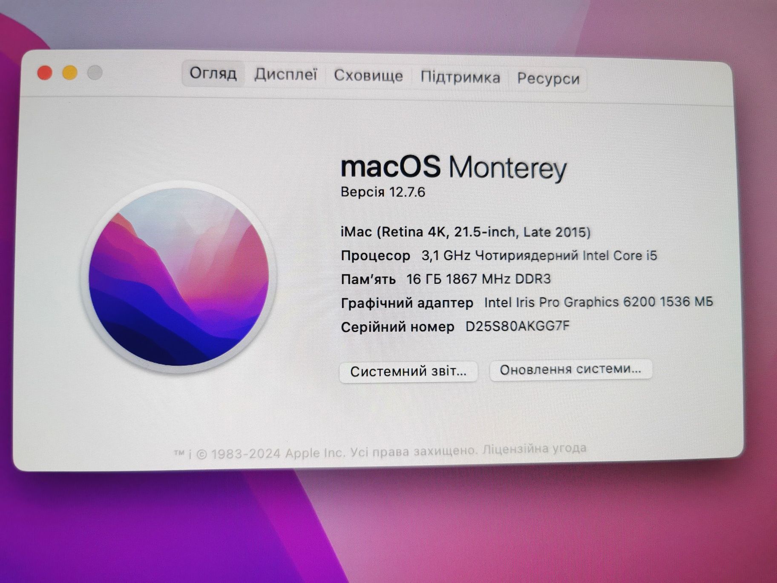Click the iMac (Retina 4K, 21.5-inch, Late 2015) line
Image resolution: width=777 pixels, height=583 pixels.
(466, 232)
